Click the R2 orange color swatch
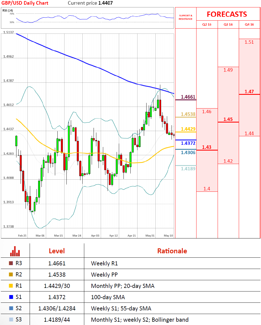This screenshot has height=325, width=261. pyautogui.click(x=11, y=274)
